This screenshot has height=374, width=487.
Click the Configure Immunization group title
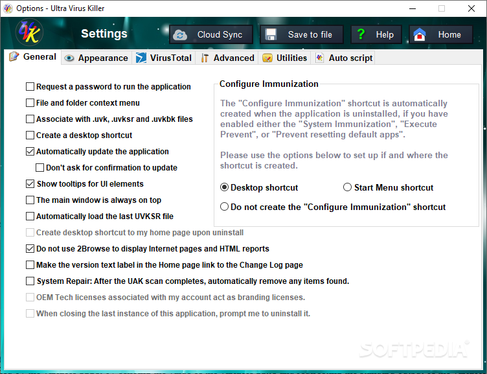click(269, 84)
